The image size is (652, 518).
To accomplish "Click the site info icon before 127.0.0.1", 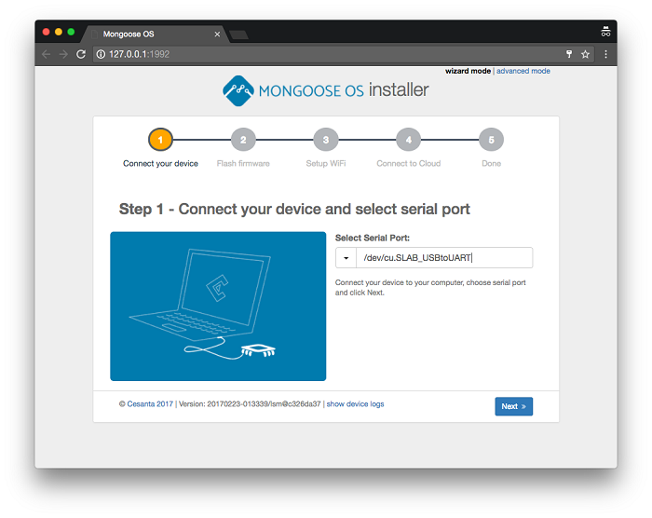I will click(x=101, y=54).
